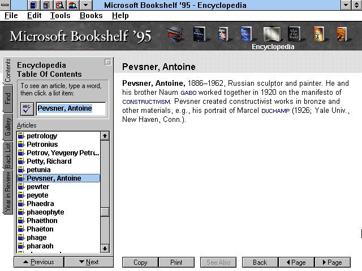Screen dimensions: 362x271
Task: Select the Pevsner, Antoine list entry
Action: (x=59, y=178)
